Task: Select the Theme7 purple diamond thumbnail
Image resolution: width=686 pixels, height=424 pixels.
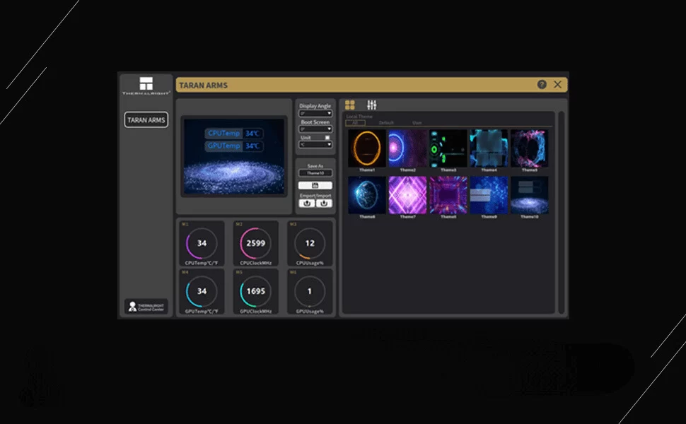Action: point(408,195)
